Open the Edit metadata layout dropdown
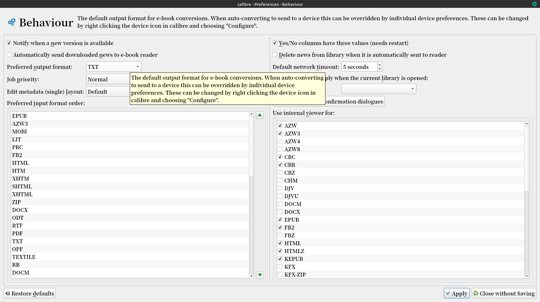This screenshot has width=540, height=302. 108,92
